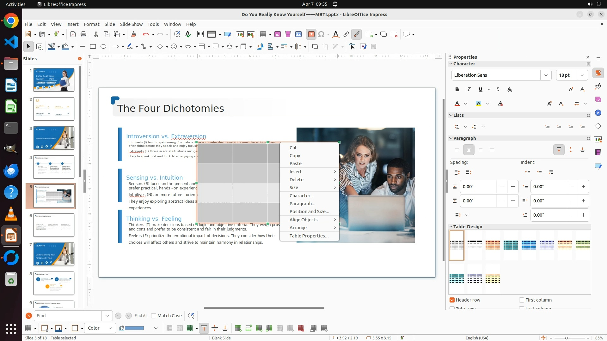
Task: Click the Strikethrough text icon
Action: pos(498,90)
